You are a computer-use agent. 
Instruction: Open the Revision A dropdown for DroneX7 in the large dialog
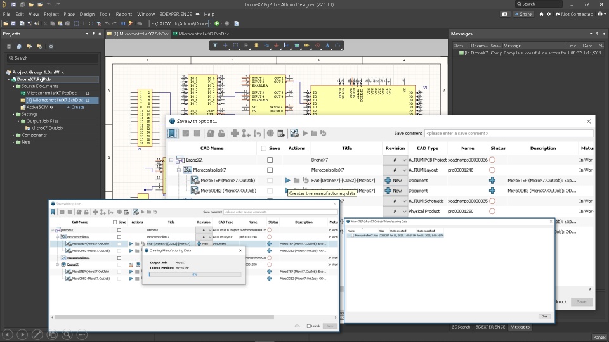point(395,160)
